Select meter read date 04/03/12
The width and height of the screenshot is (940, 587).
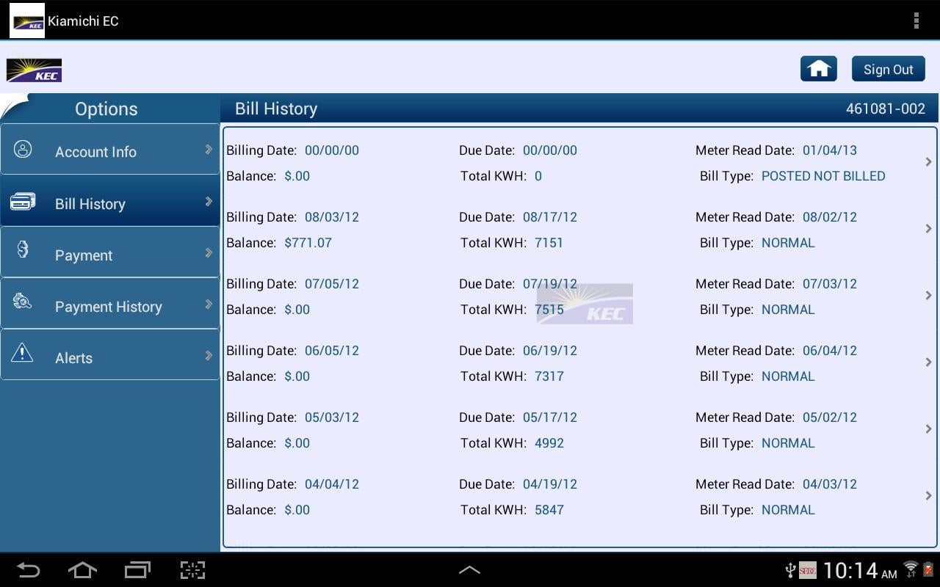pyautogui.click(x=830, y=484)
